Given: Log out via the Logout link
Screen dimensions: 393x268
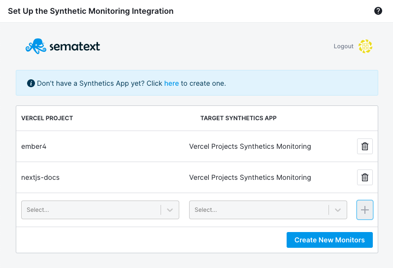Looking at the screenshot, I should (x=343, y=46).
